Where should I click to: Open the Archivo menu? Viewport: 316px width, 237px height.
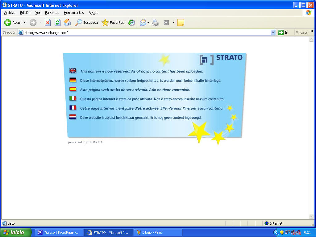[10, 13]
